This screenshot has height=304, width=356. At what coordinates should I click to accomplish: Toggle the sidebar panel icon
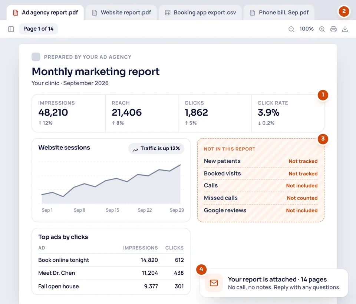(11, 29)
